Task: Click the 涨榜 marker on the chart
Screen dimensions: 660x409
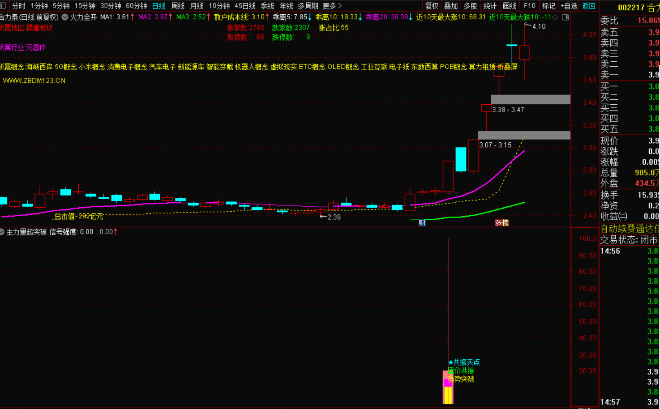Action: (501, 222)
